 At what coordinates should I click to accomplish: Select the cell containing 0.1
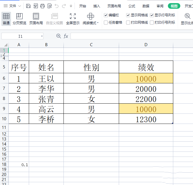(19, 164)
